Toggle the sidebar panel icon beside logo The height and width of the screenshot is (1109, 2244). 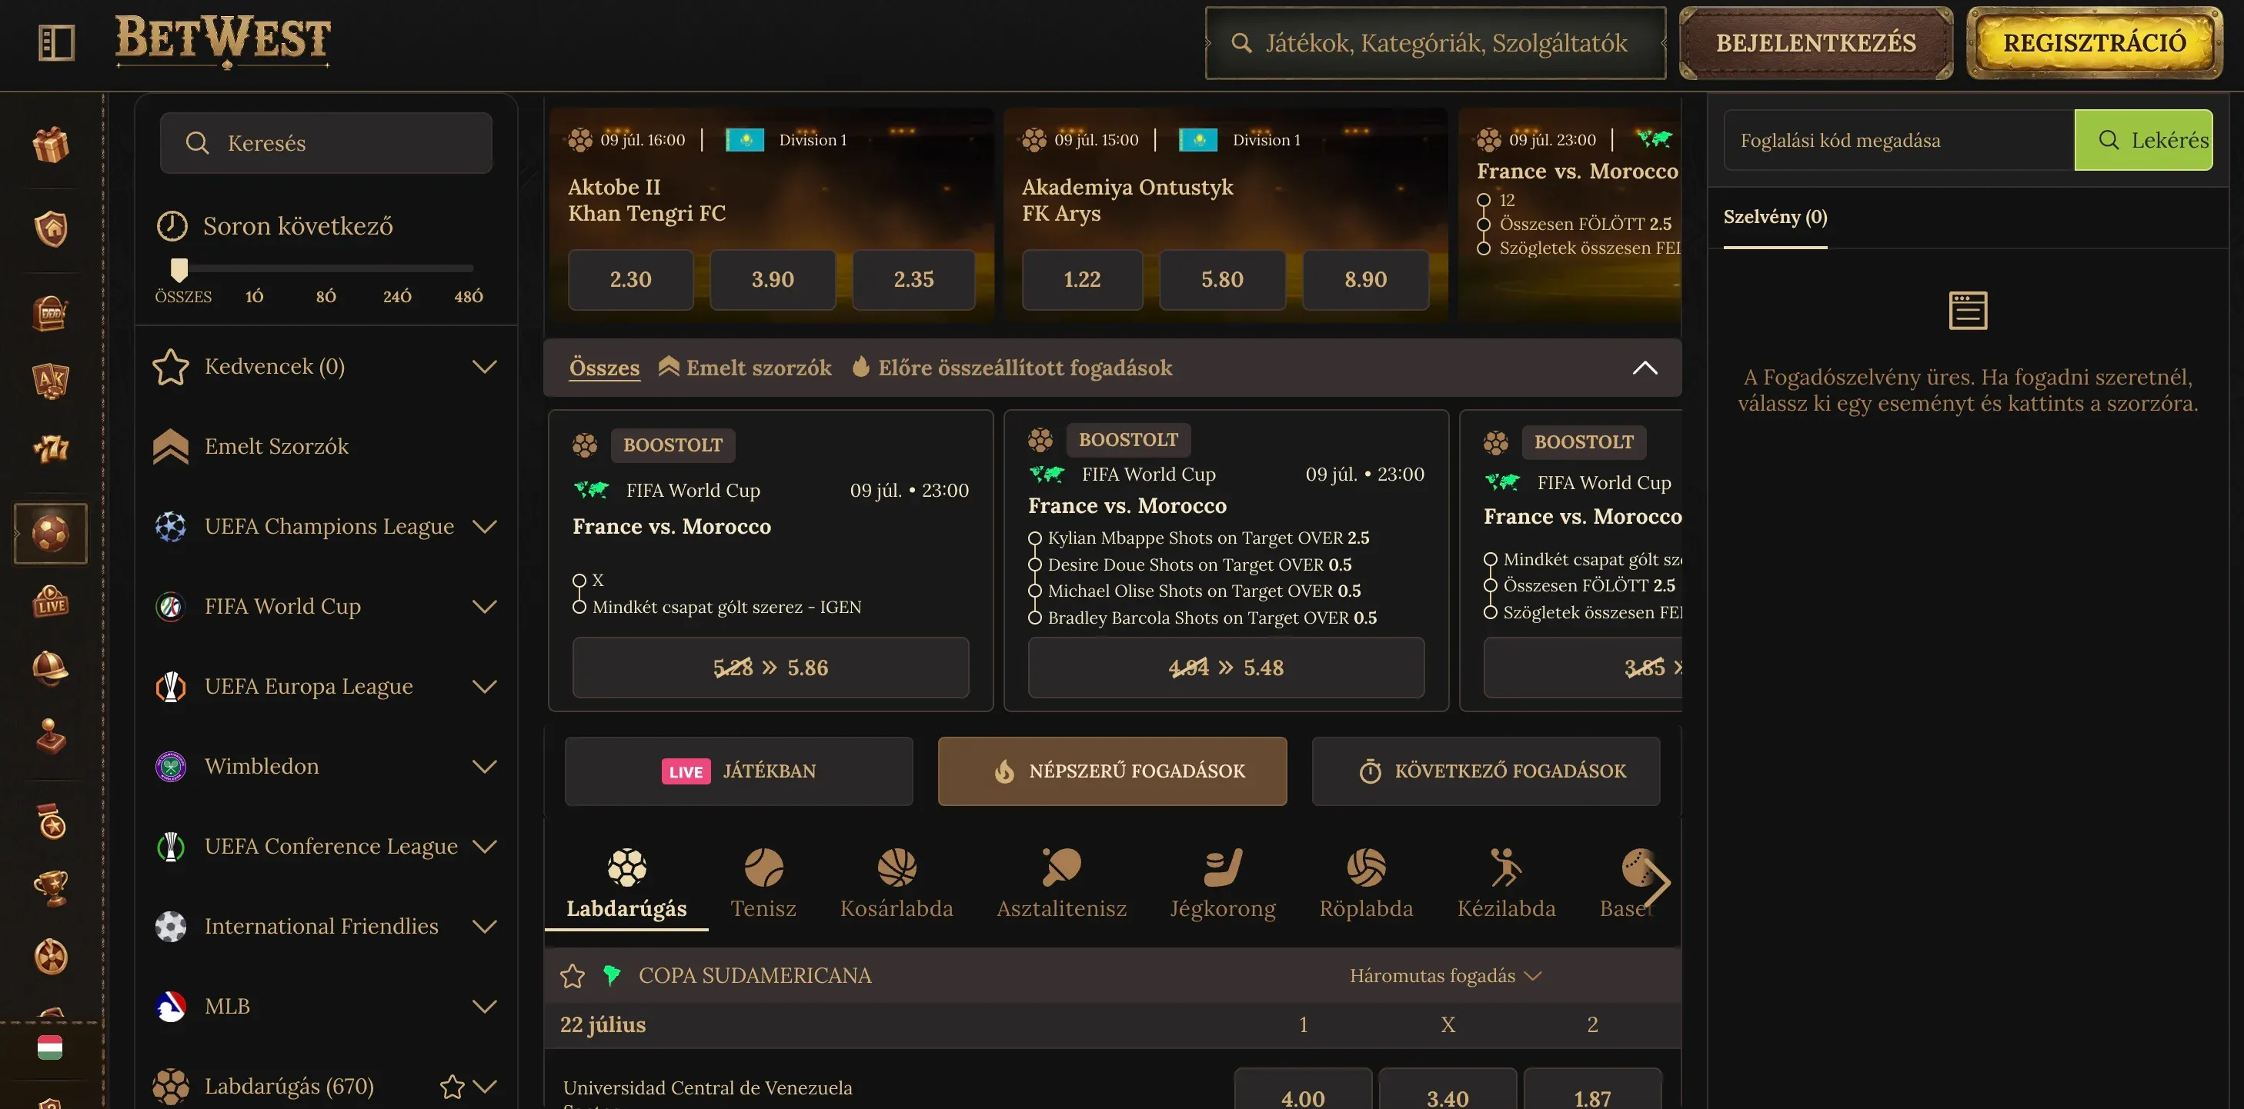[x=57, y=42]
